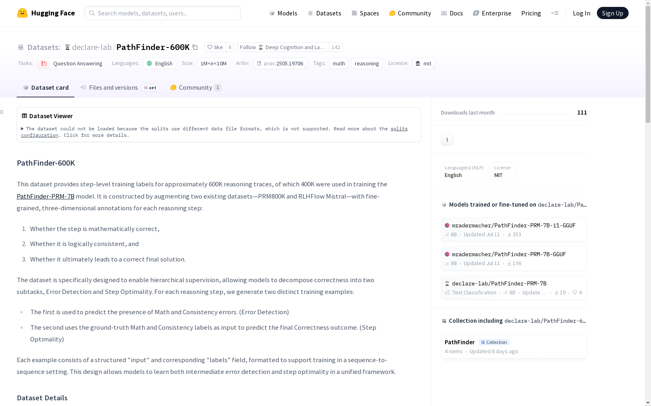
Task: Open the Community navigation item in header
Action: [x=410, y=13]
